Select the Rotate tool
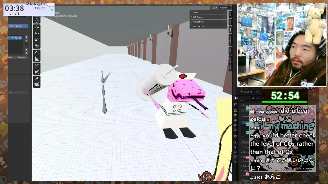This screenshot has width=328, height=184. [x=37, y=33]
